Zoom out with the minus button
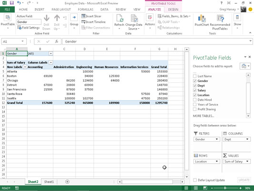Viewport: 254px width, 191px height. [212, 188]
